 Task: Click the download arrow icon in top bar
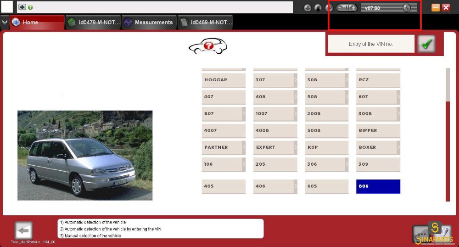308,8
